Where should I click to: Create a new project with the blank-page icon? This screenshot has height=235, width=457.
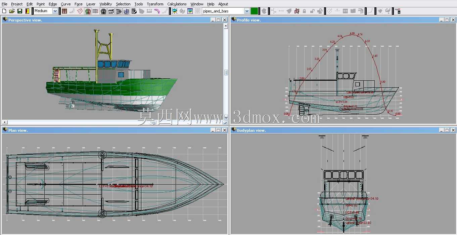(4, 11)
